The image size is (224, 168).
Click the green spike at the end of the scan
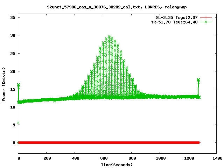coord(198,87)
